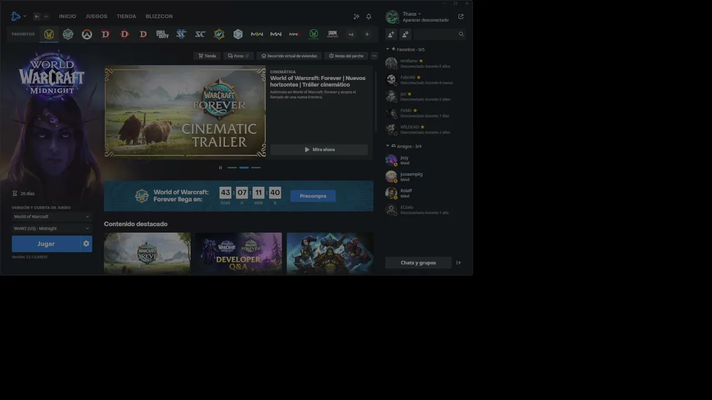Open Overwatch from the favorites bar

(87, 34)
